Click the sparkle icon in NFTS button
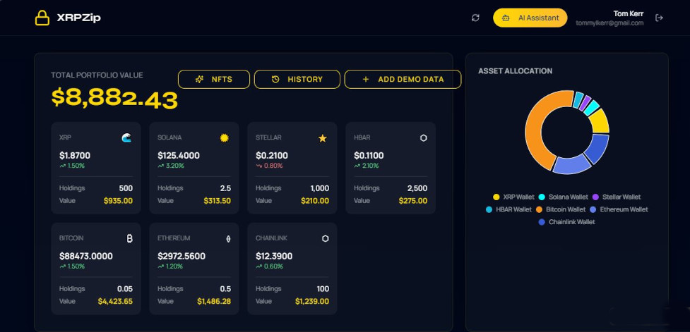The width and height of the screenshot is (690, 332). coord(199,80)
